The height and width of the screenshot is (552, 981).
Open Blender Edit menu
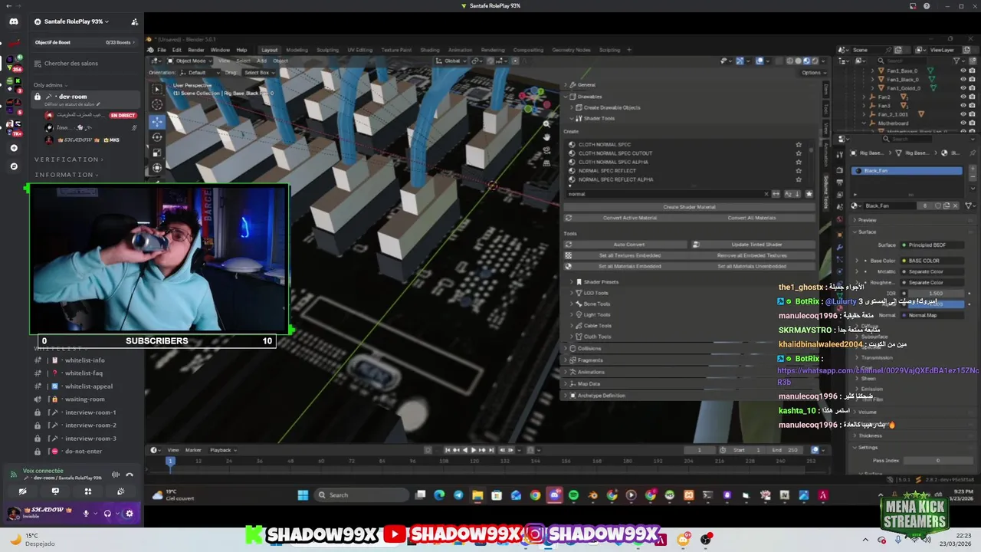point(178,50)
